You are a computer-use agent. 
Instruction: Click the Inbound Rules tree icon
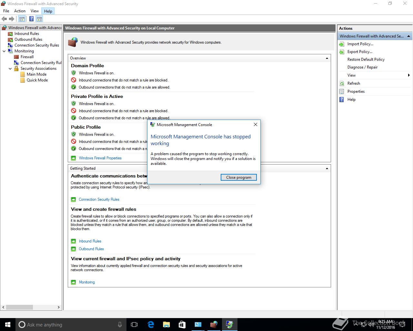tap(10, 34)
